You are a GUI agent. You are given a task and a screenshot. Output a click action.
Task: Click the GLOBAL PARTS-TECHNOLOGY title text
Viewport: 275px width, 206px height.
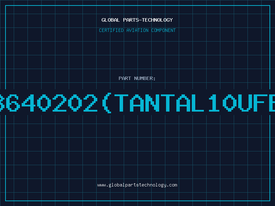point(137,20)
